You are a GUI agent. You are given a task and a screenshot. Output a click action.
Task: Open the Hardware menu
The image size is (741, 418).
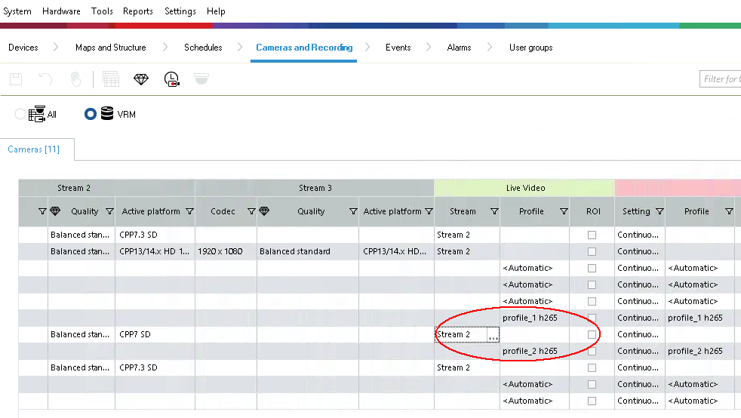coord(61,11)
